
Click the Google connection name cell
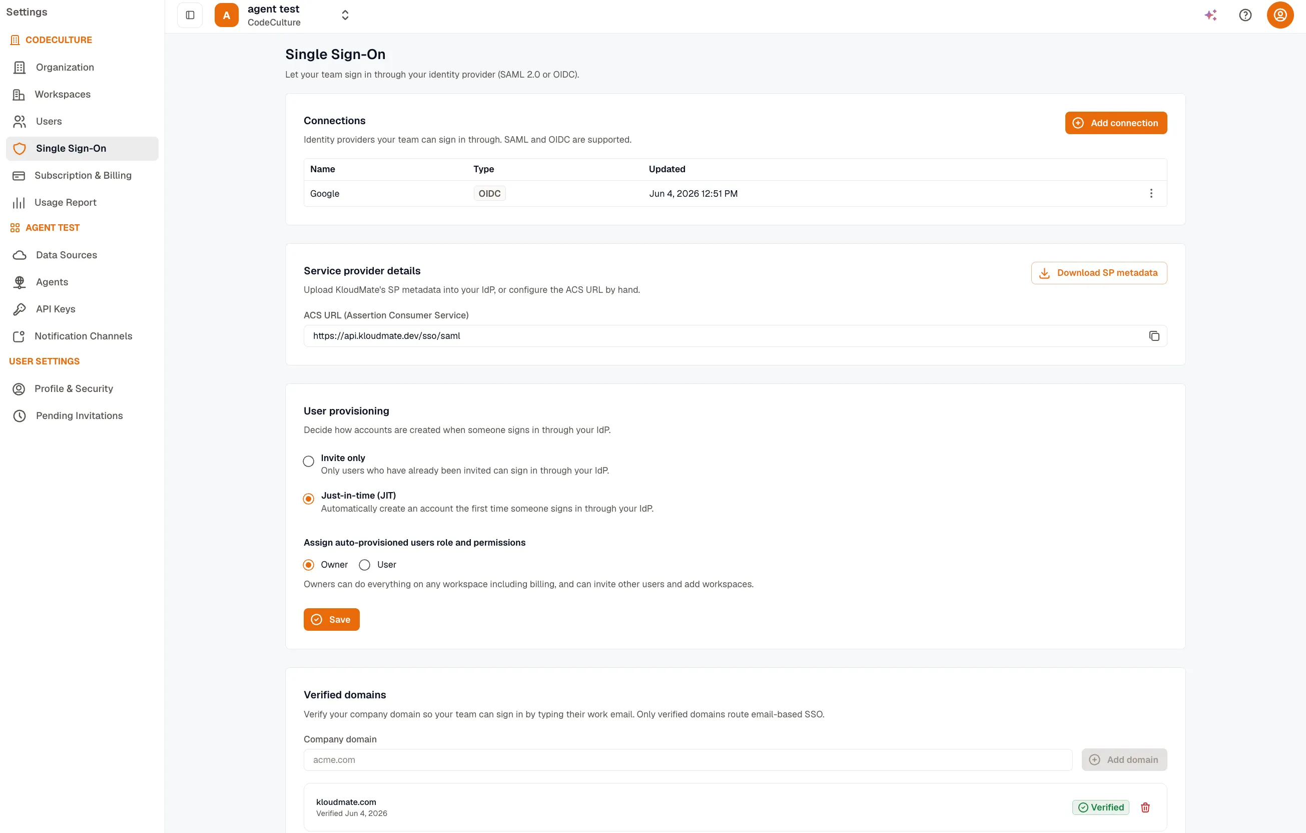click(325, 194)
